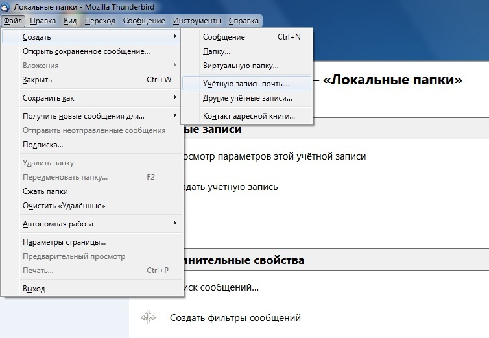Select «Учётную запись почты...» in the submenu
Viewport: 489px width, 338px height.
pos(246,84)
